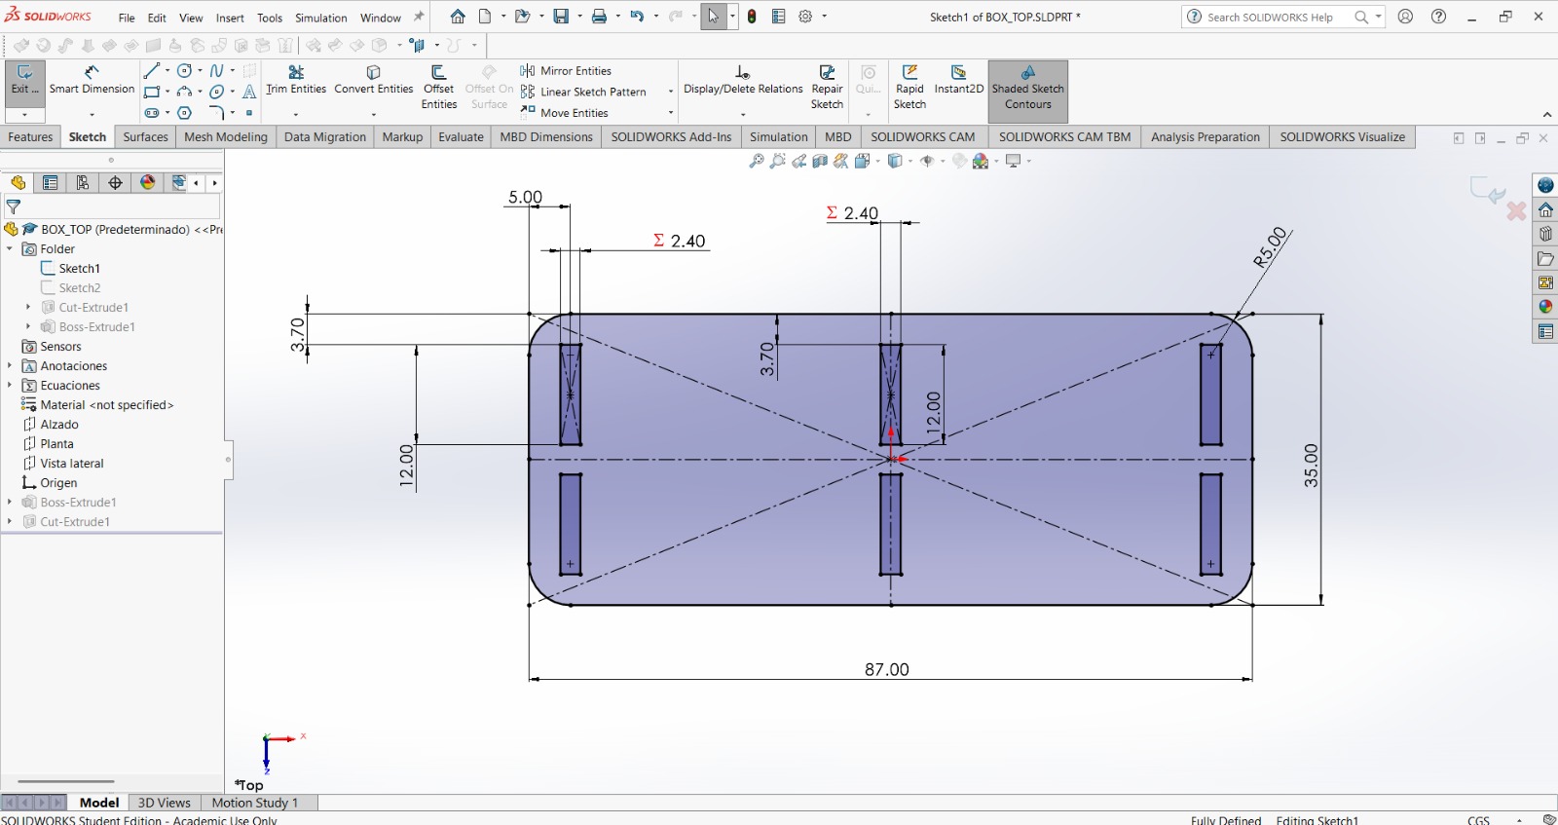Click the Rebuild traffic light icon
Image resolution: width=1558 pixels, height=825 pixels.
[752, 17]
